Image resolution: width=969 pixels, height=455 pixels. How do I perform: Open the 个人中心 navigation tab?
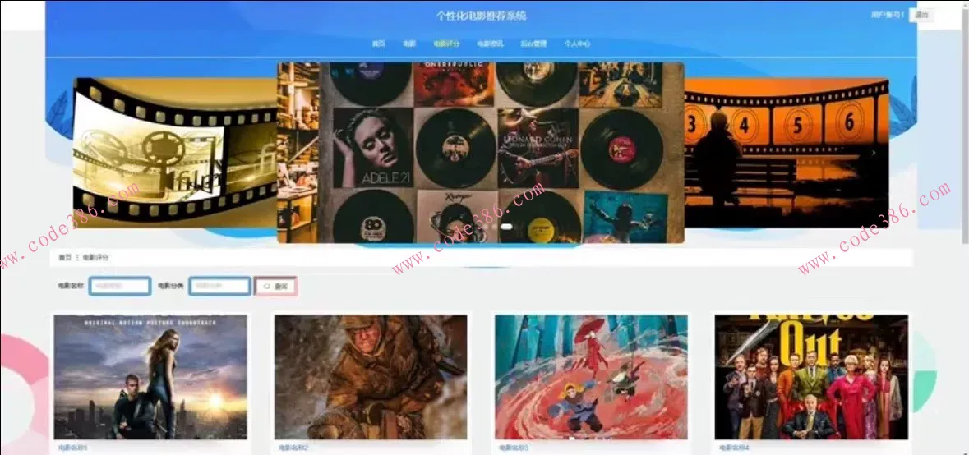(577, 44)
